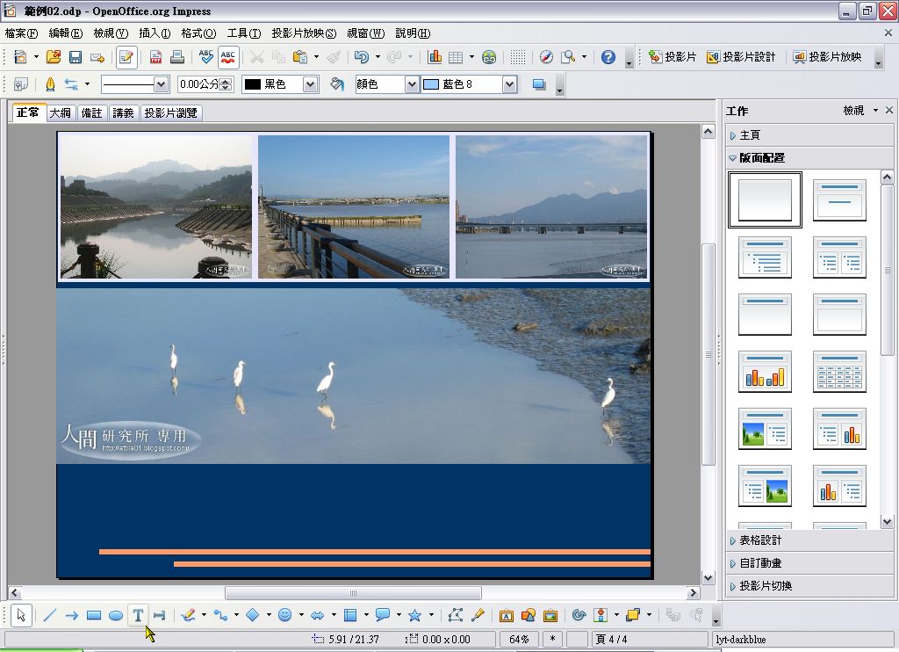Image resolution: width=899 pixels, height=652 pixels.
Task: Toggle edit points mode
Action: pyautogui.click(x=456, y=615)
